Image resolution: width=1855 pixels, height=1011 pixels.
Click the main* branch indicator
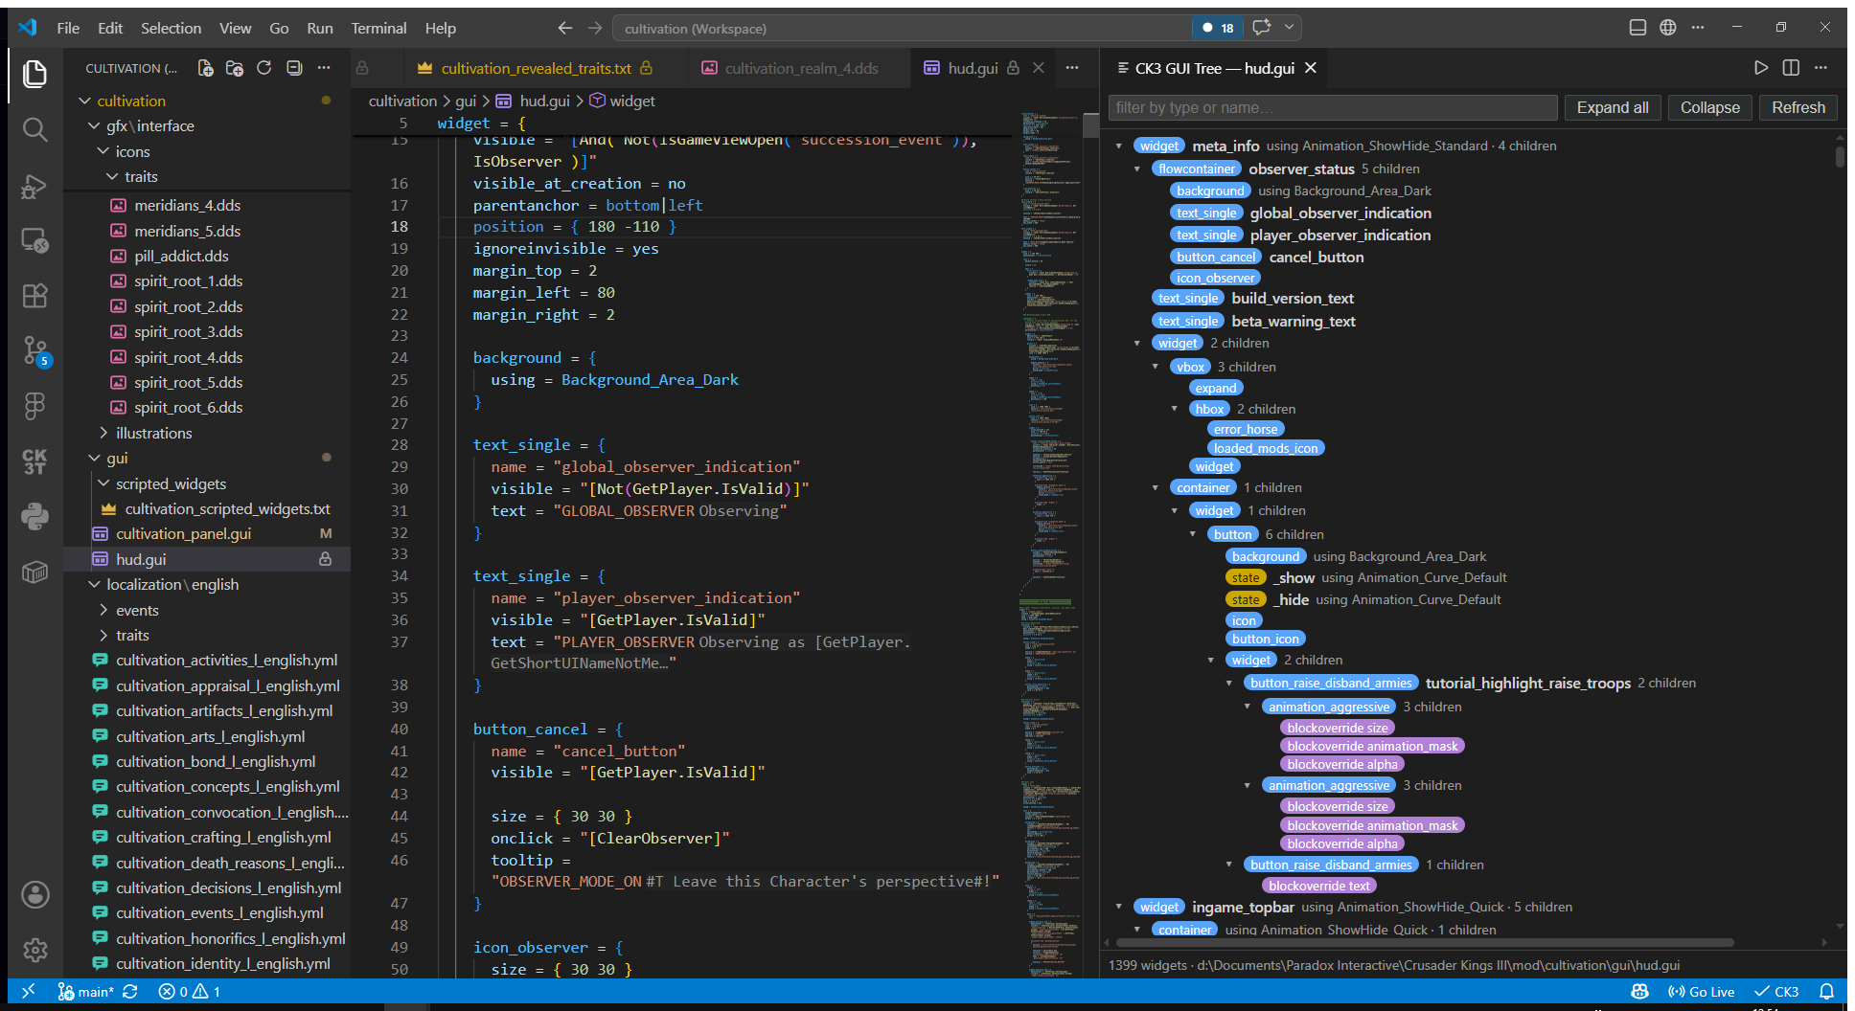click(x=85, y=991)
